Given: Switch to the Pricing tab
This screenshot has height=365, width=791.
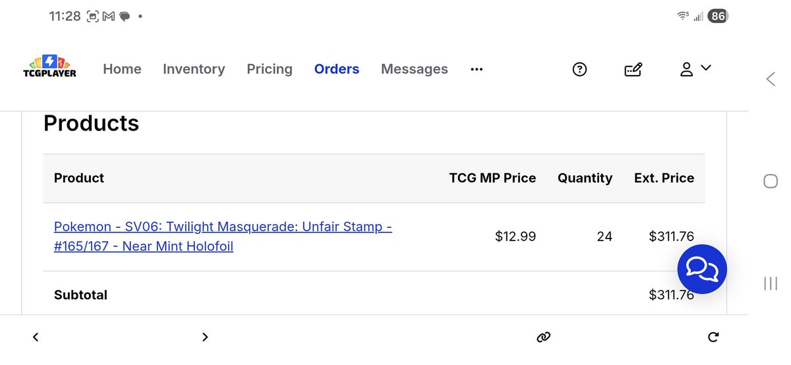Looking at the screenshot, I should coord(270,69).
